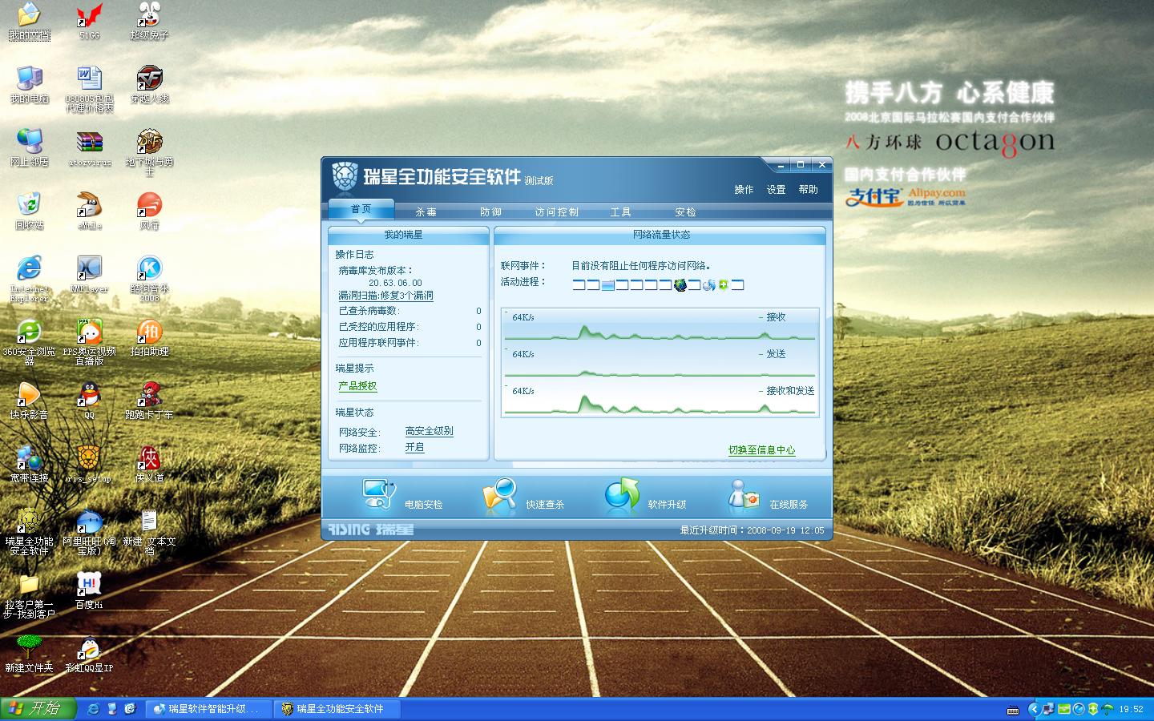
Task: Select the 百度Hi desktop shortcut
Action: pyautogui.click(x=90, y=591)
